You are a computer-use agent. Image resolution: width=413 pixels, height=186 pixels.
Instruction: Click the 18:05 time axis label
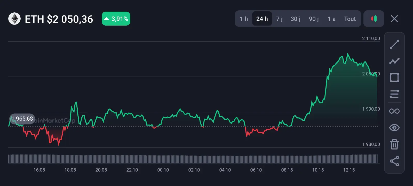70,170
